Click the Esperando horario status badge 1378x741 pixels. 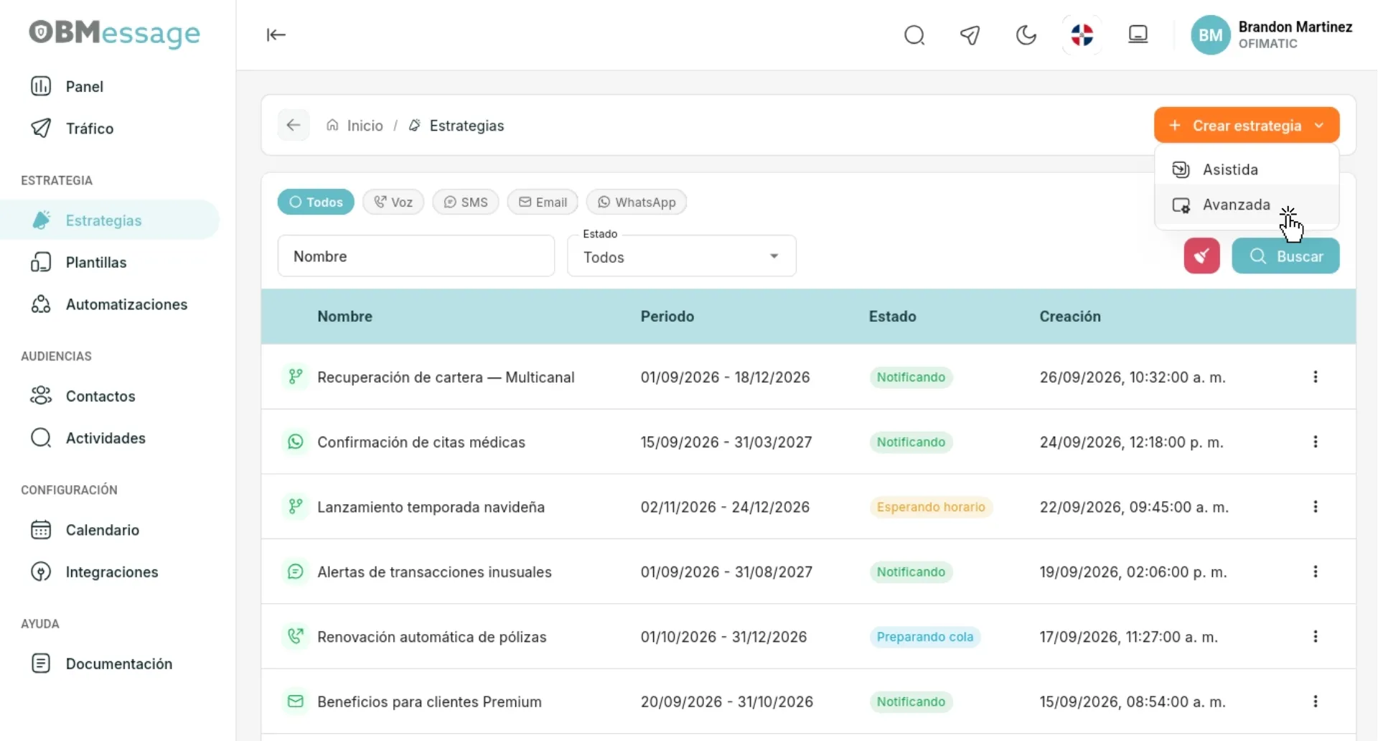click(931, 507)
